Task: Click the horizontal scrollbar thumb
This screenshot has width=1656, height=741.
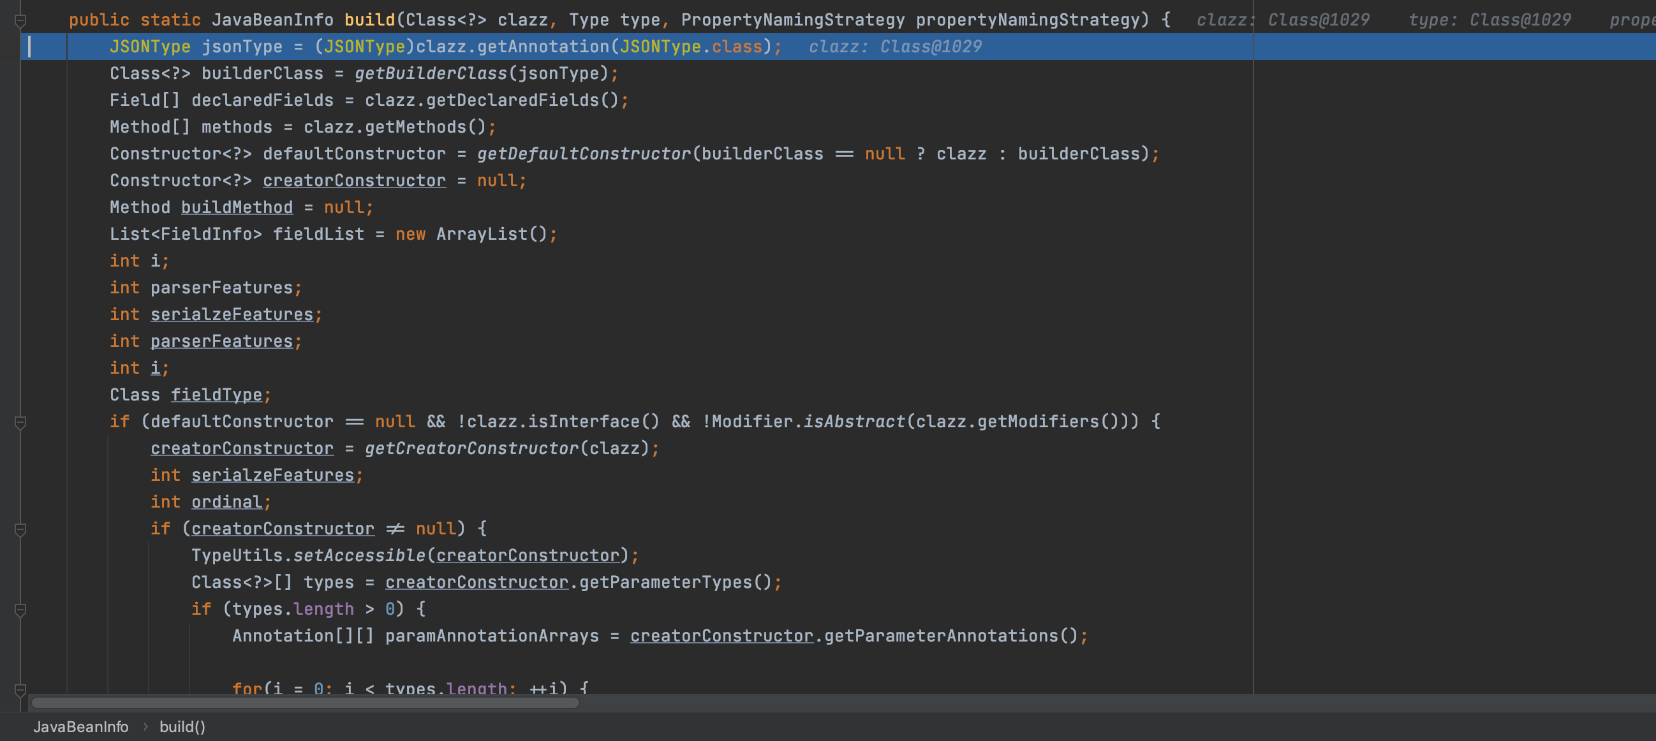Action: coord(306,703)
